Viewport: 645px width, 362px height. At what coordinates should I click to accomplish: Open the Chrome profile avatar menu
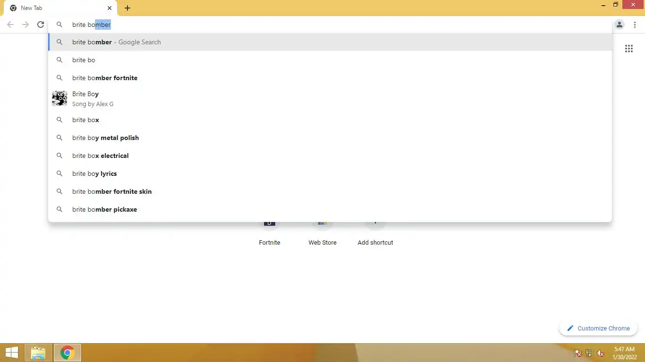[620, 25]
